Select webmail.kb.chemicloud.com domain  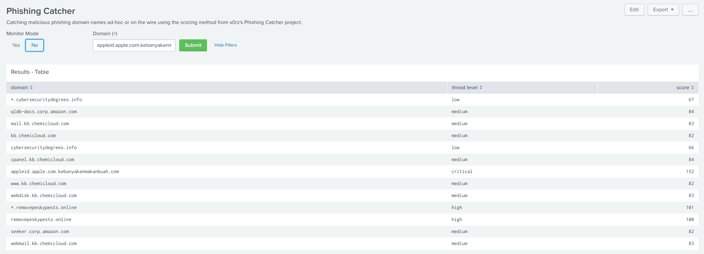[44, 244]
